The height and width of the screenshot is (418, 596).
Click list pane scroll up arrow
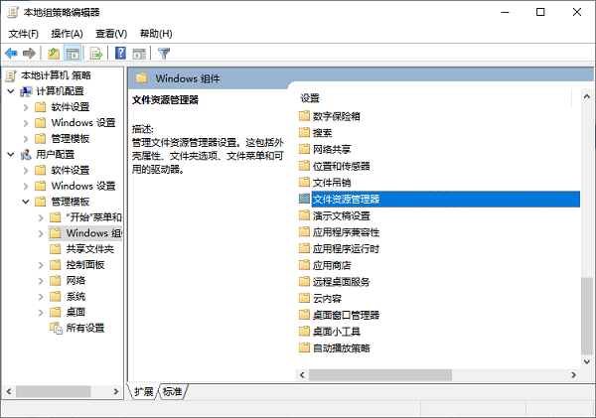coord(586,97)
